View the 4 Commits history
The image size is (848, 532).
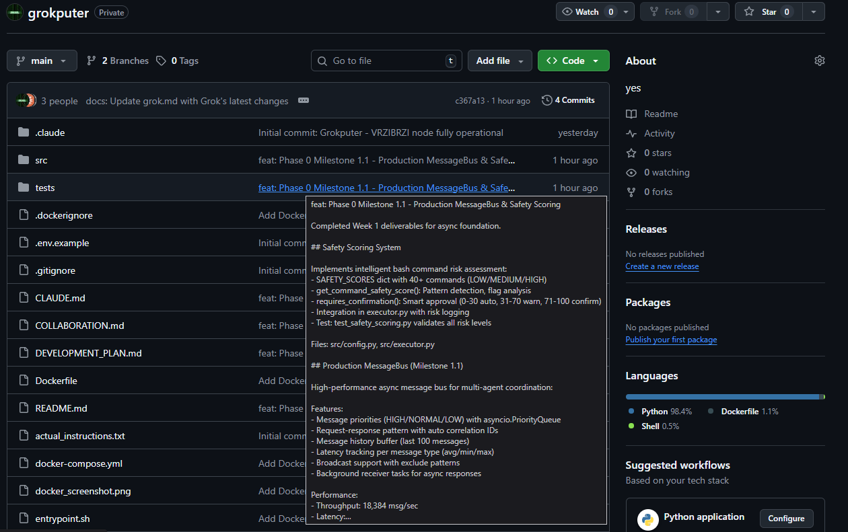coord(568,100)
